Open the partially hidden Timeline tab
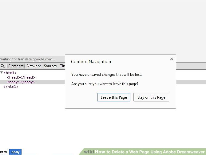 [62, 66]
